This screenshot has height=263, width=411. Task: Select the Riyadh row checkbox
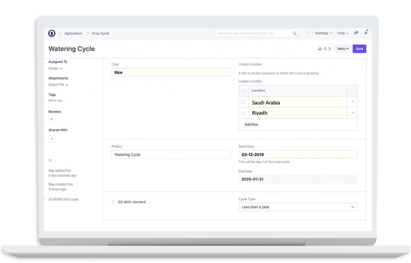(243, 113)
